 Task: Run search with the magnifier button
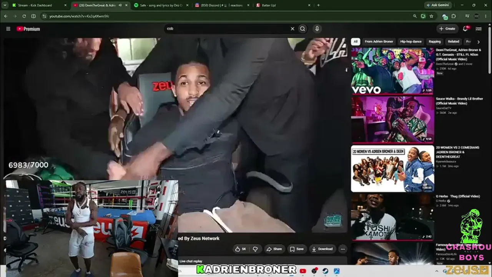[x=303, y=28]
